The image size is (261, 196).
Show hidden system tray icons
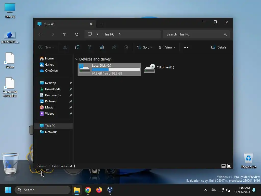[x=205, y=190]
